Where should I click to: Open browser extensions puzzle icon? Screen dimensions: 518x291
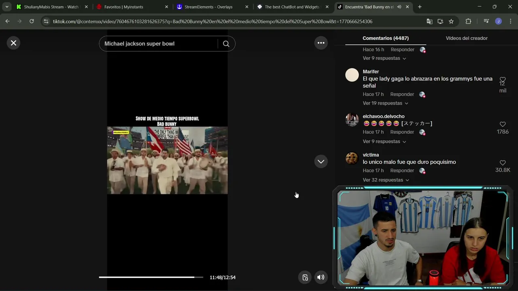[x=468, y=21]
